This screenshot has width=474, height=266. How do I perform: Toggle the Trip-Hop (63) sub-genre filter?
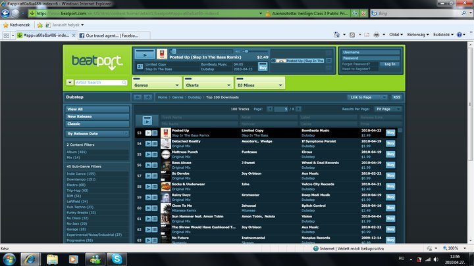[78, 190]
